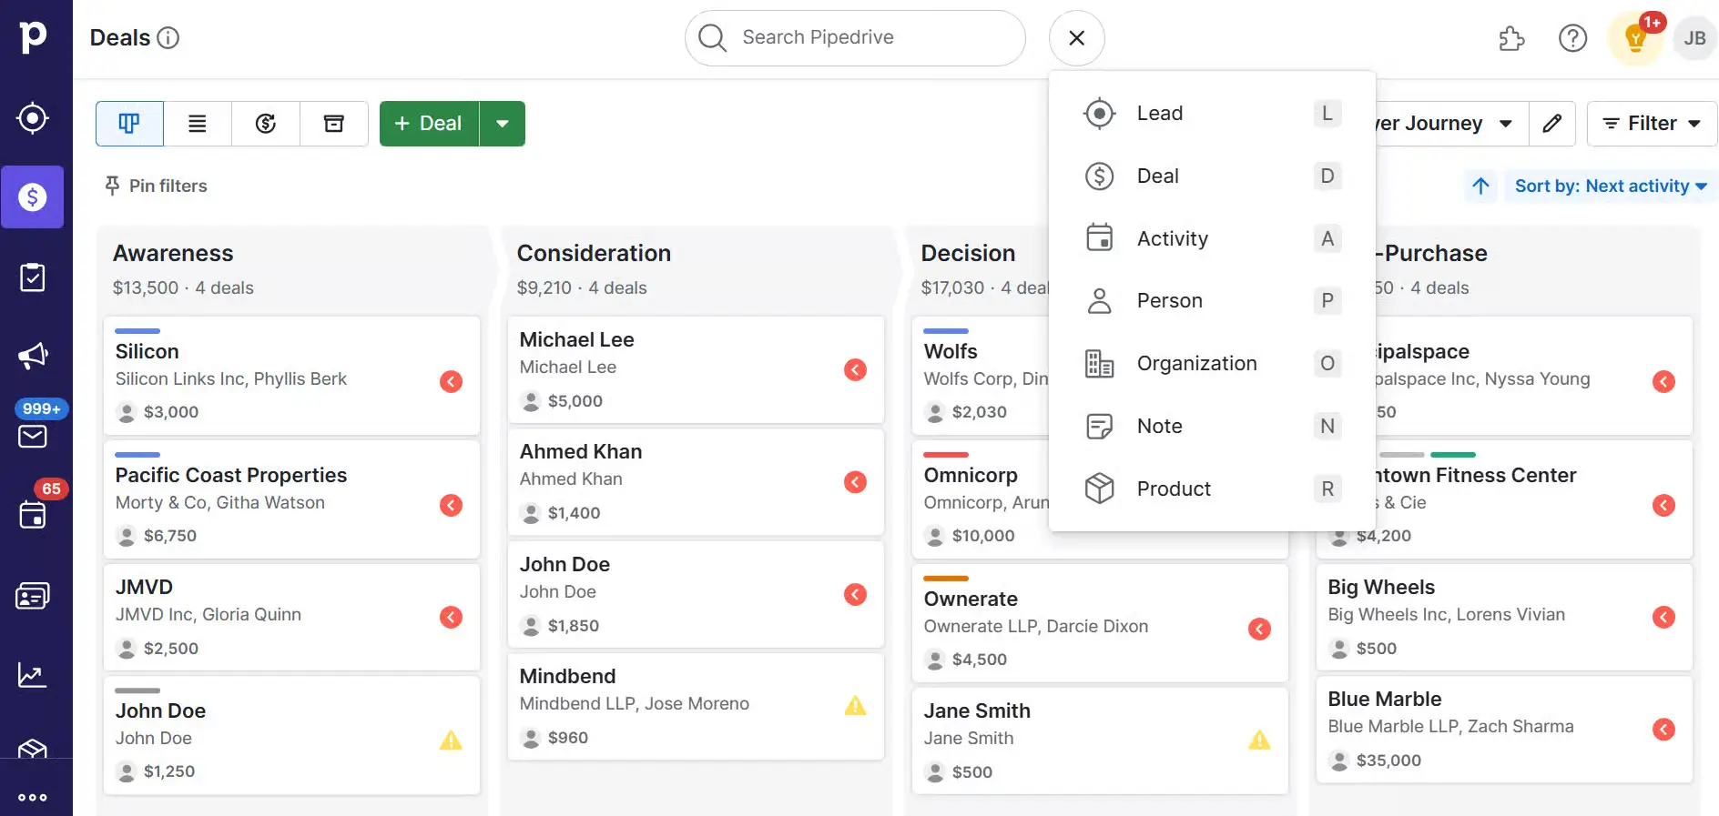Open Insights chart icon in sidebar
Viewport: 1719px width, 816px height.
33,675
